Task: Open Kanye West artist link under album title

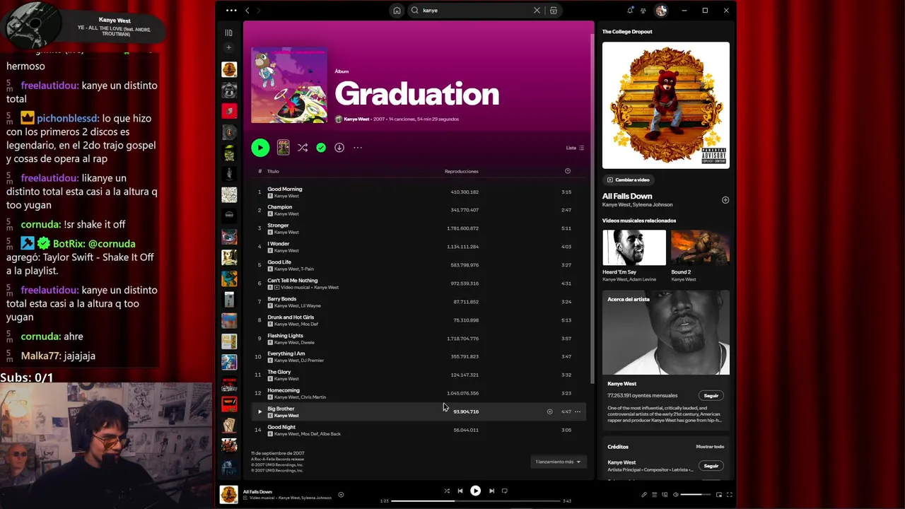Action: point(356,119)
